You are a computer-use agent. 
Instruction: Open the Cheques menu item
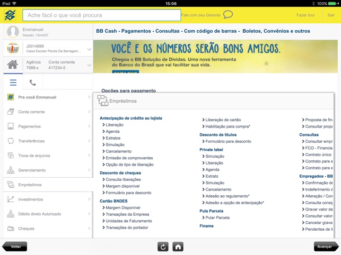click(48, 229)
